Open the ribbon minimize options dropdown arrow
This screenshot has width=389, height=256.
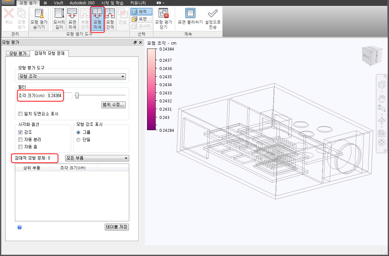[163, 3]
